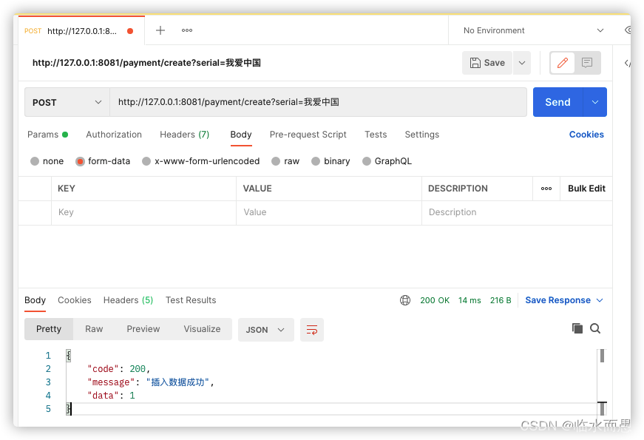
Task: Click the "code": 200 response line
Action: [119, 369]
